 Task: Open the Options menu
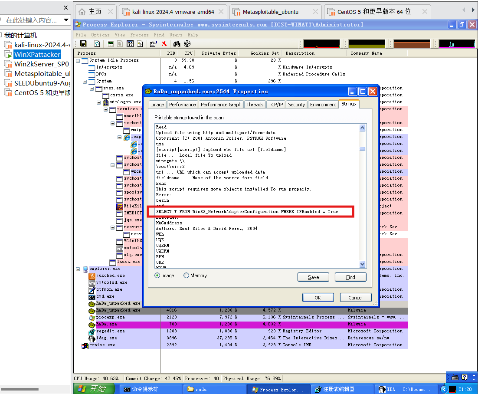click(100, 35)
